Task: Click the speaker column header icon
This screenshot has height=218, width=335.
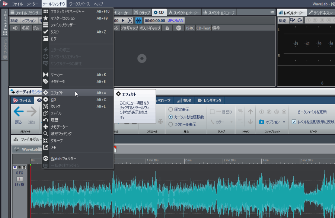Action: (15, 28)
